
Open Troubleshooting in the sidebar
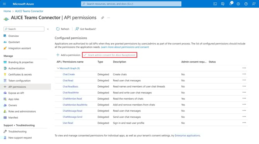[17, 132]
